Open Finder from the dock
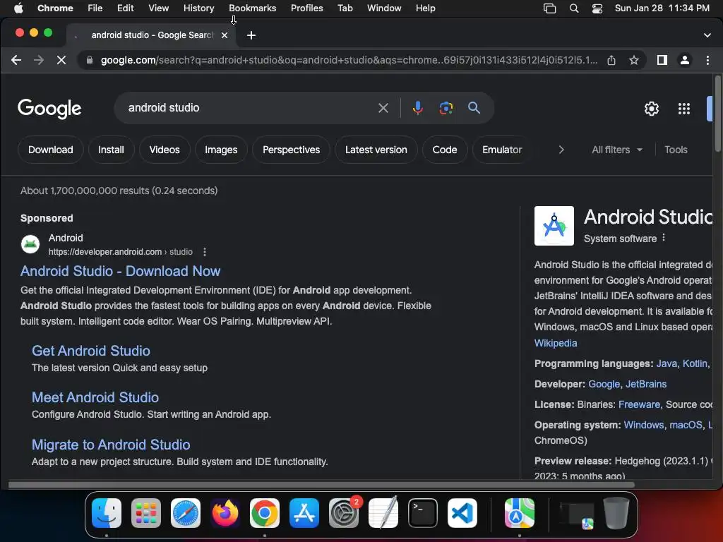Image resolution: width=723 pixels, height=542 pixels. pyautogui.click(x=107, y=513)
